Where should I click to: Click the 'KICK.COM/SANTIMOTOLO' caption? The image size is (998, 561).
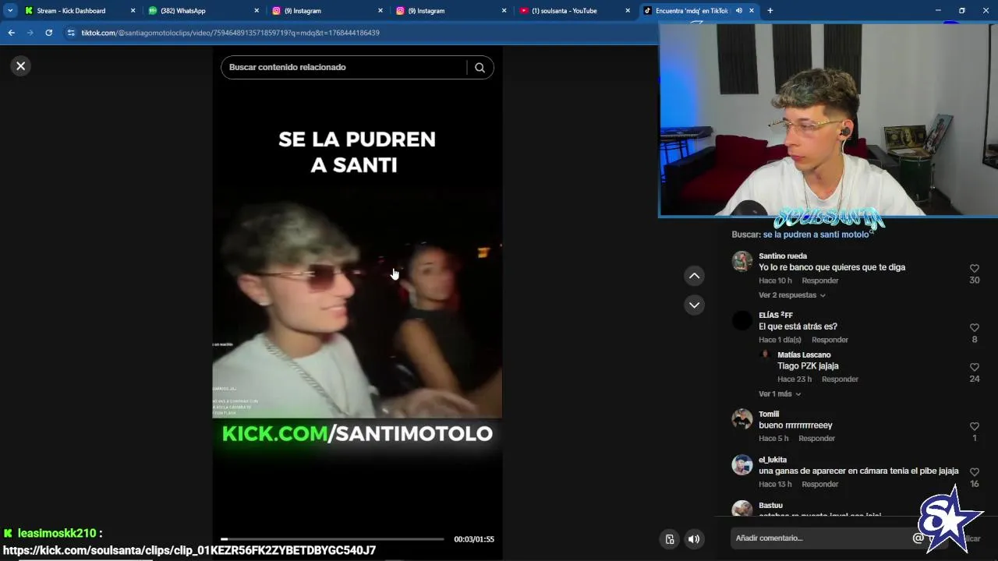click(x=357, y=433)
